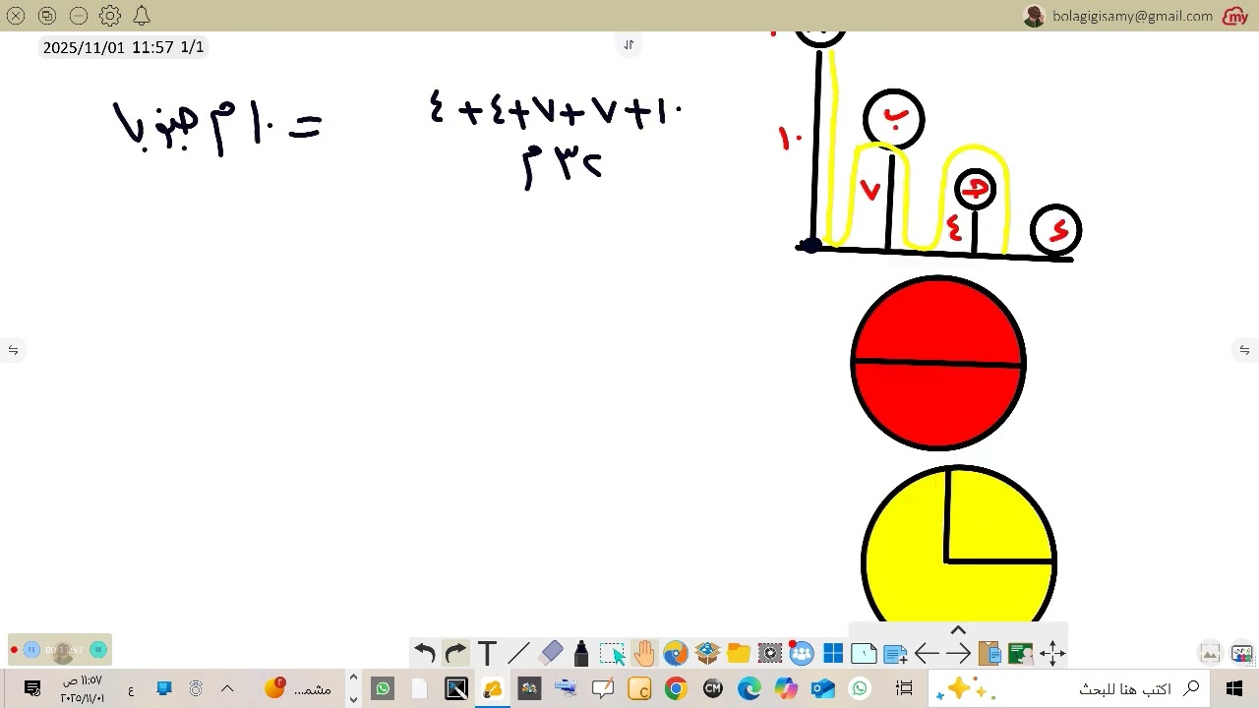This screenshot has width=1259, height=708.
Task: Open the black CM app in the taskbar
Action: [x=713, y=688]
